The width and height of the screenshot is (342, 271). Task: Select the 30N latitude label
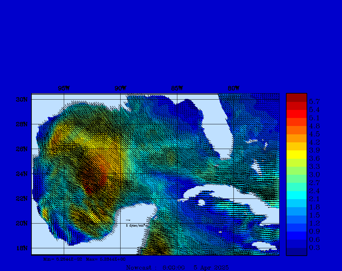[22, 100]
